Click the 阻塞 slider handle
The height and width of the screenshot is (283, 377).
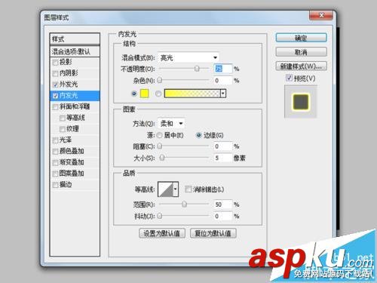pyautogui.click(x=160, y=146)
